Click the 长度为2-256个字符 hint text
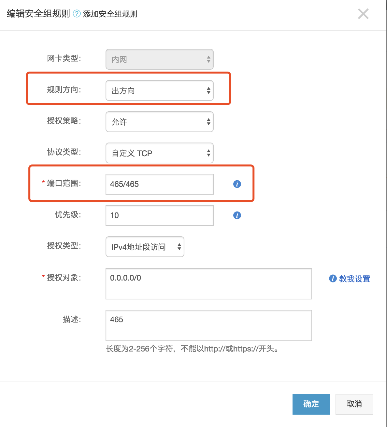The height and width of the screenshot is (427, 387). point(193,349)
